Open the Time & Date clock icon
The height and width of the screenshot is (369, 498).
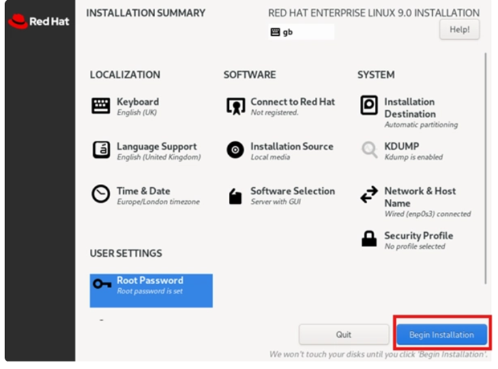pyautogui.click(x=100, y=194)
